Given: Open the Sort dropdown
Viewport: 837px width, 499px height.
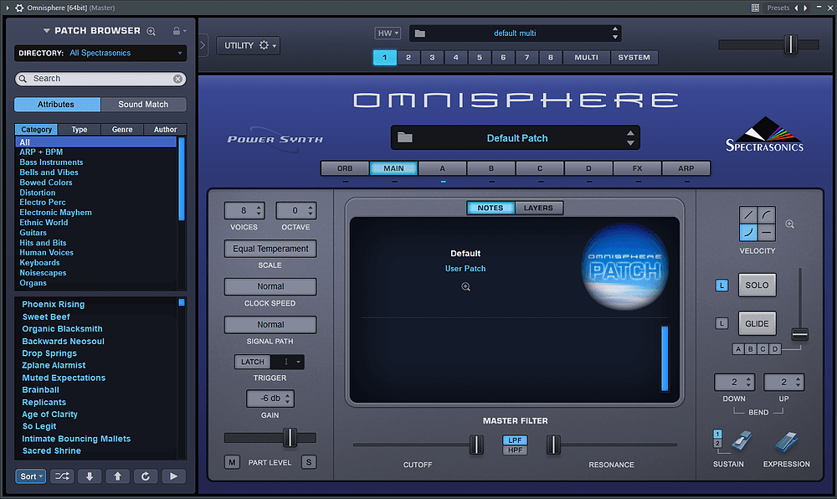Looking at the screenshot, I should click(x=30, y=476).
